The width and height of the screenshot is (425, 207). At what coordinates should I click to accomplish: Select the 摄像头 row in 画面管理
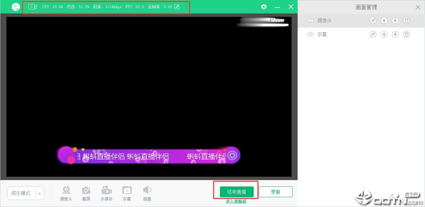361,21
